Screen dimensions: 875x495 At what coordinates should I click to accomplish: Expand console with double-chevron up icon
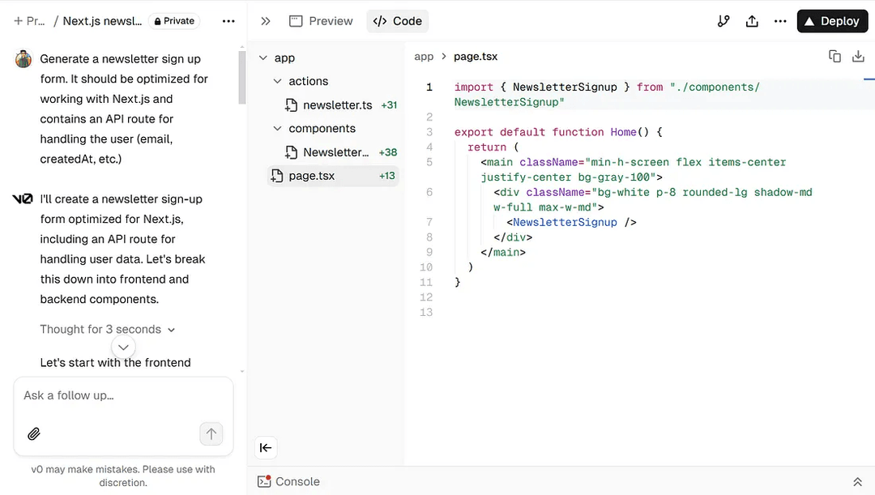[858, 481]
